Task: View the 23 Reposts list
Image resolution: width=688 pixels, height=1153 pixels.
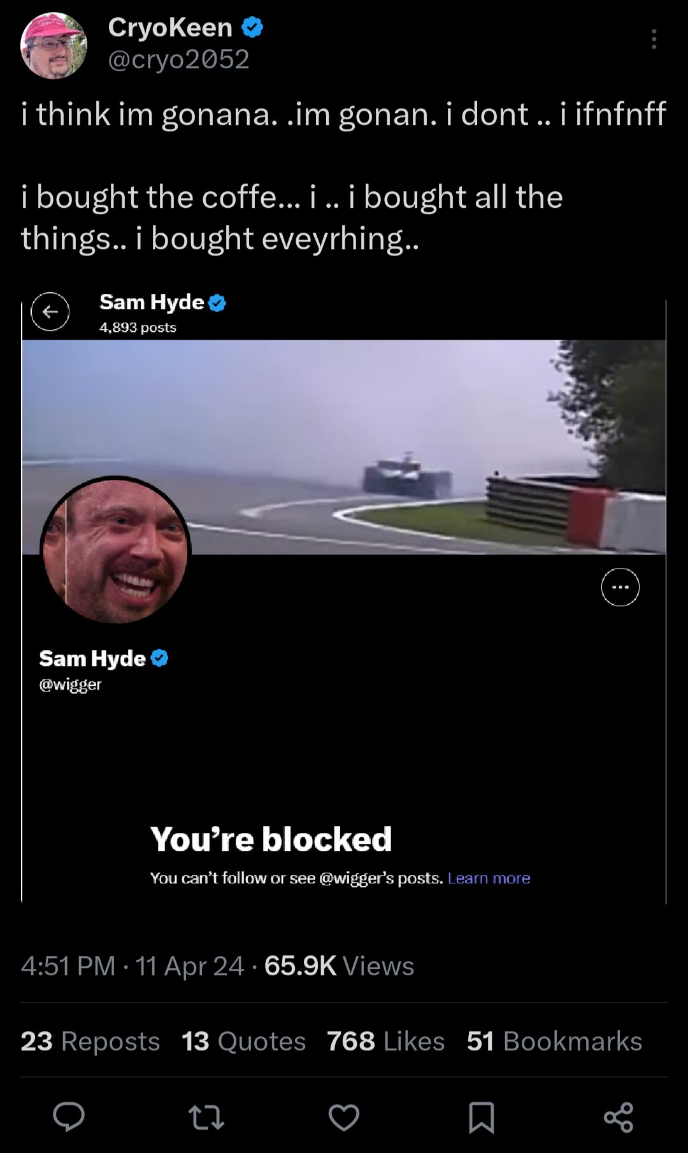Action: pos(90,1041)
